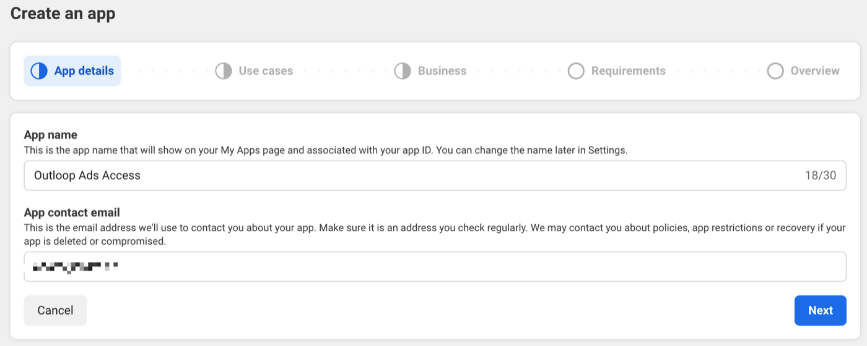Click the Overview empty circle icon
This screenshot has height=346, width=867.
click(775, 71)
